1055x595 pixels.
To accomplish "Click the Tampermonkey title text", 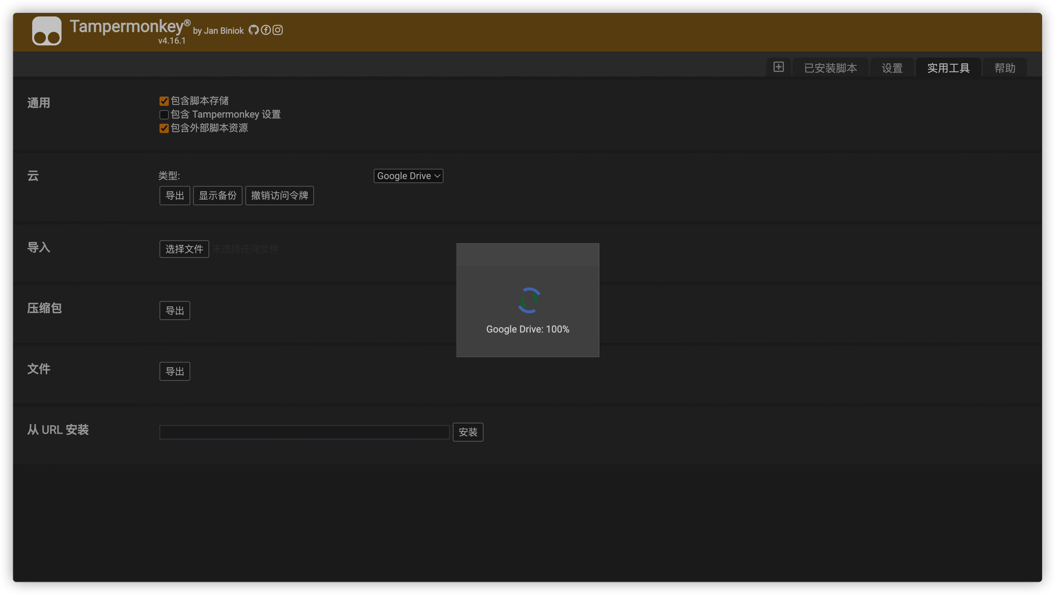I will point(130,26).
